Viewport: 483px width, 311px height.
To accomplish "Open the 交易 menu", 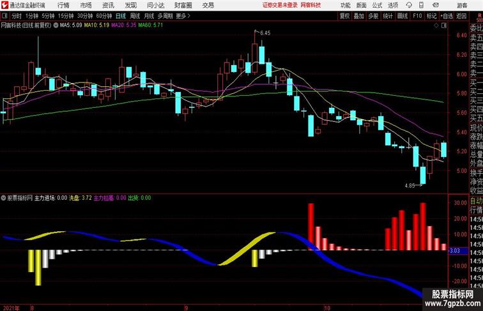I will click(208, 5).
